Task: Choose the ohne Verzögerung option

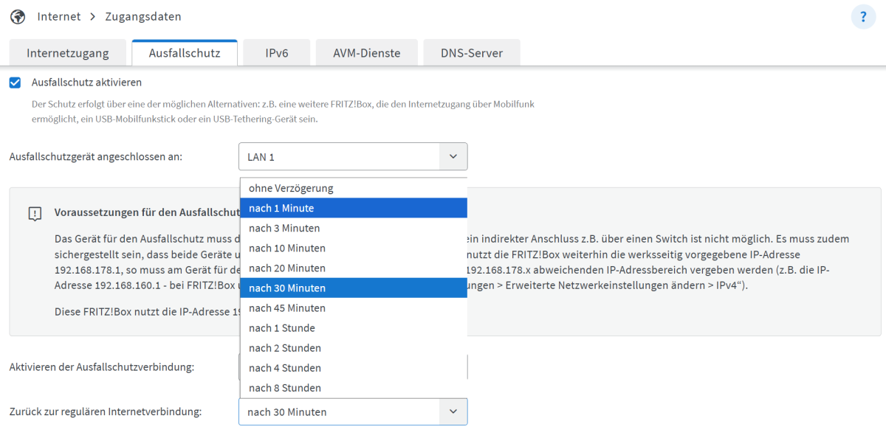Action: 291,188
